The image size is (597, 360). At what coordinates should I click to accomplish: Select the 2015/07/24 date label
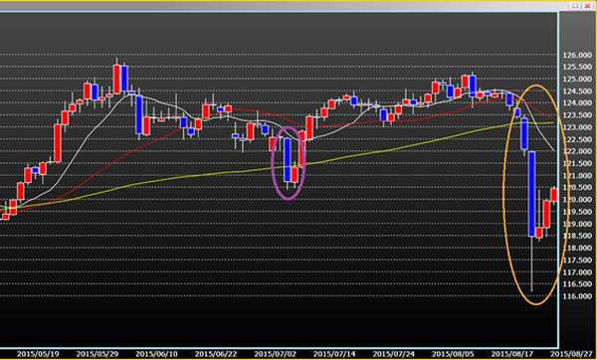point(394,354)
